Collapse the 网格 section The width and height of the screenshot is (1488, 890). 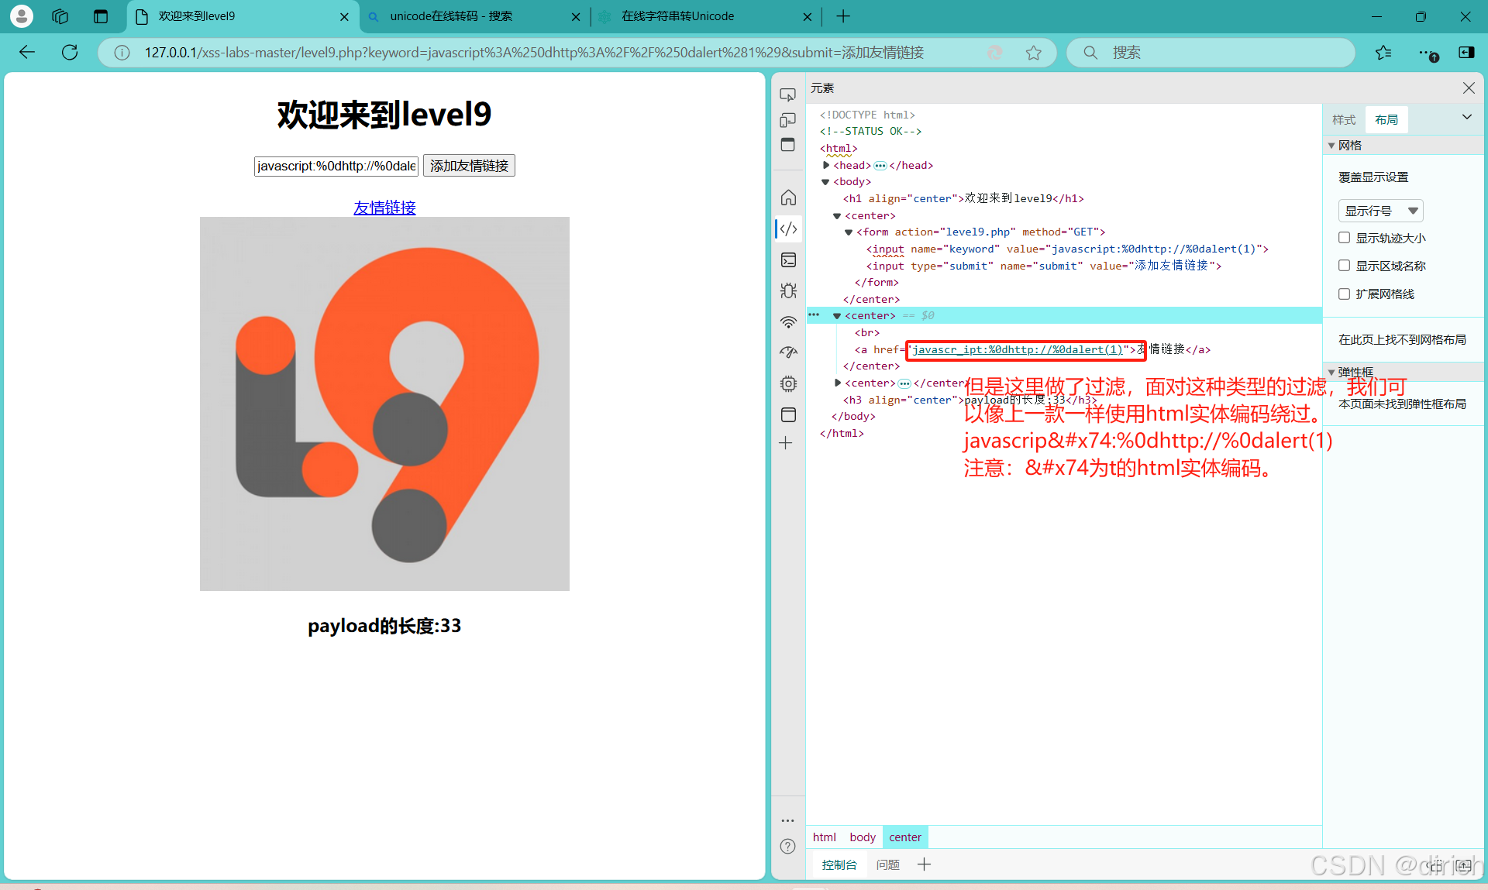(1331, 146)
